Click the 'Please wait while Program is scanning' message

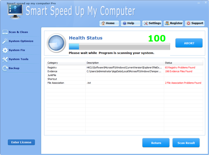[112, 53]
